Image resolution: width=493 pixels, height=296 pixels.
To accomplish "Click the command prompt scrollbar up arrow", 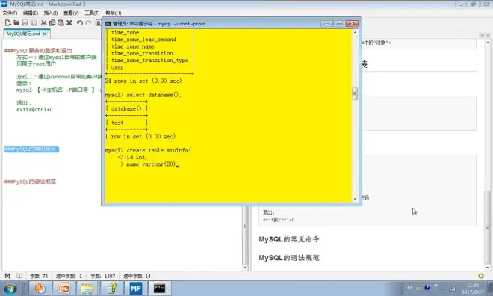I will pos(355,32).
